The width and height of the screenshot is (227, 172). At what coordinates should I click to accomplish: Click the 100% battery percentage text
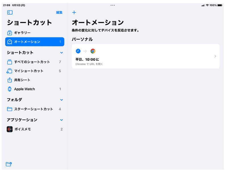[213, 5]
